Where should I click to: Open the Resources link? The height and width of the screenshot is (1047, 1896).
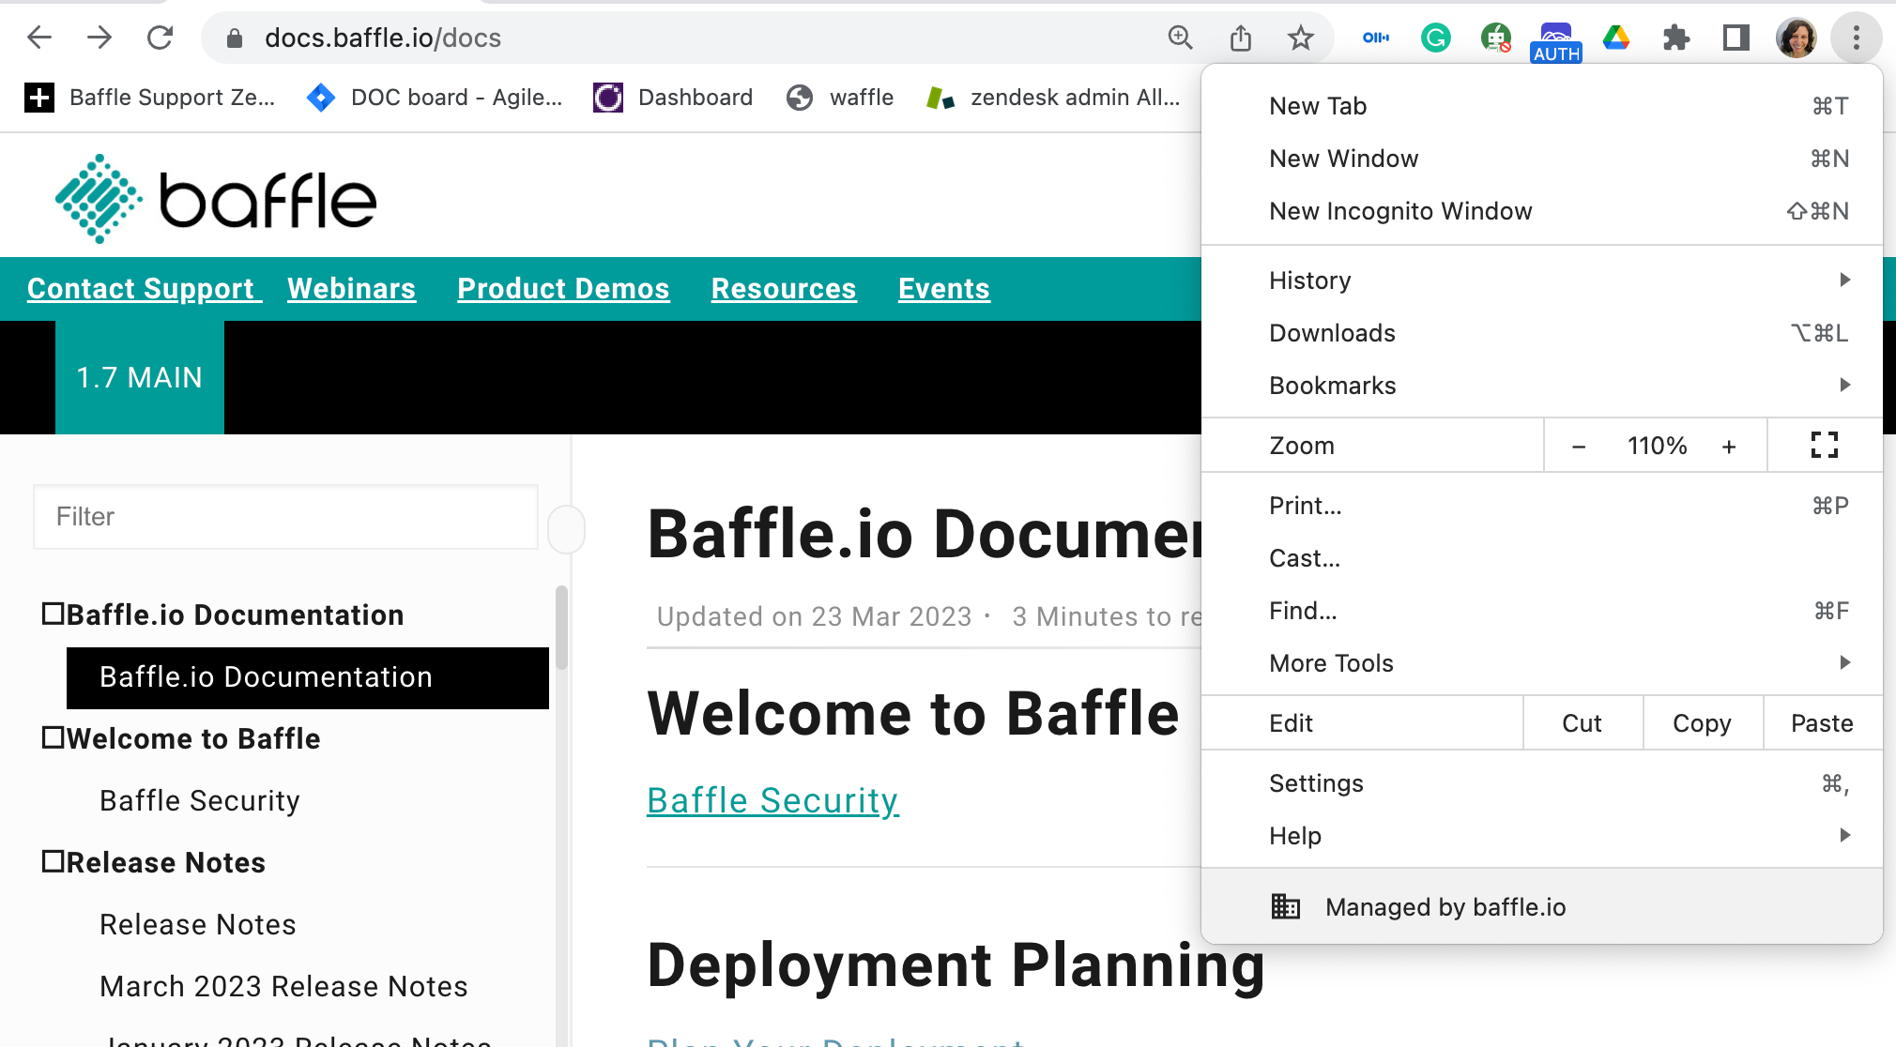784,289
